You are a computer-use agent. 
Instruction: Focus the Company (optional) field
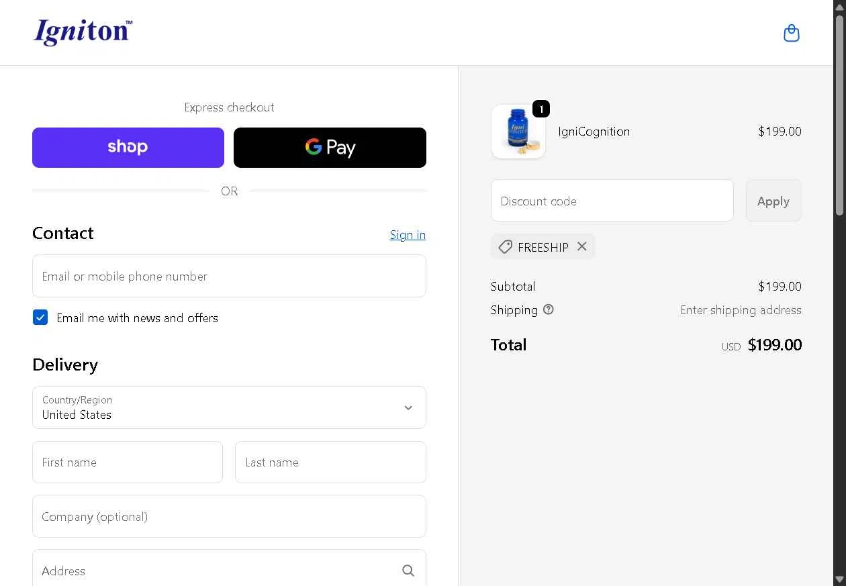(x=229, y=516)
